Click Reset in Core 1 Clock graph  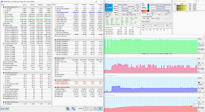pos(202,49)
